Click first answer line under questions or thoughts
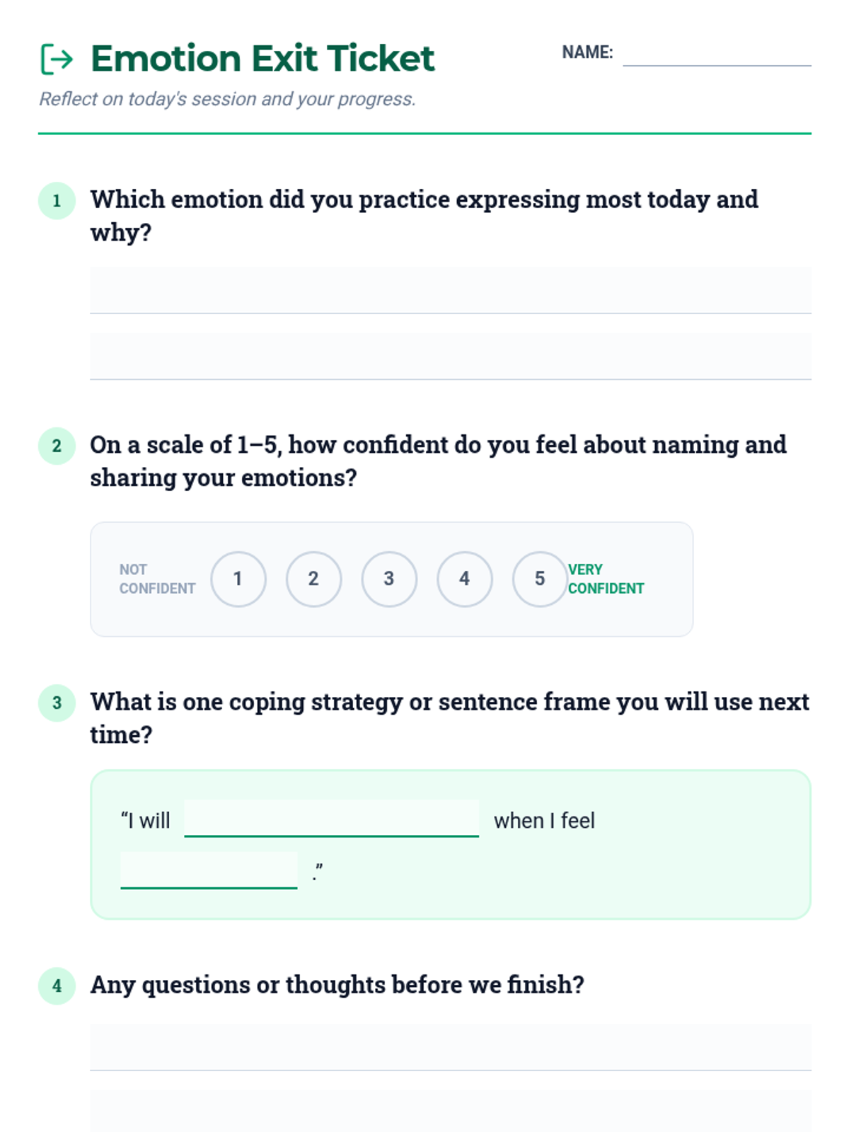 (450, 1048)
